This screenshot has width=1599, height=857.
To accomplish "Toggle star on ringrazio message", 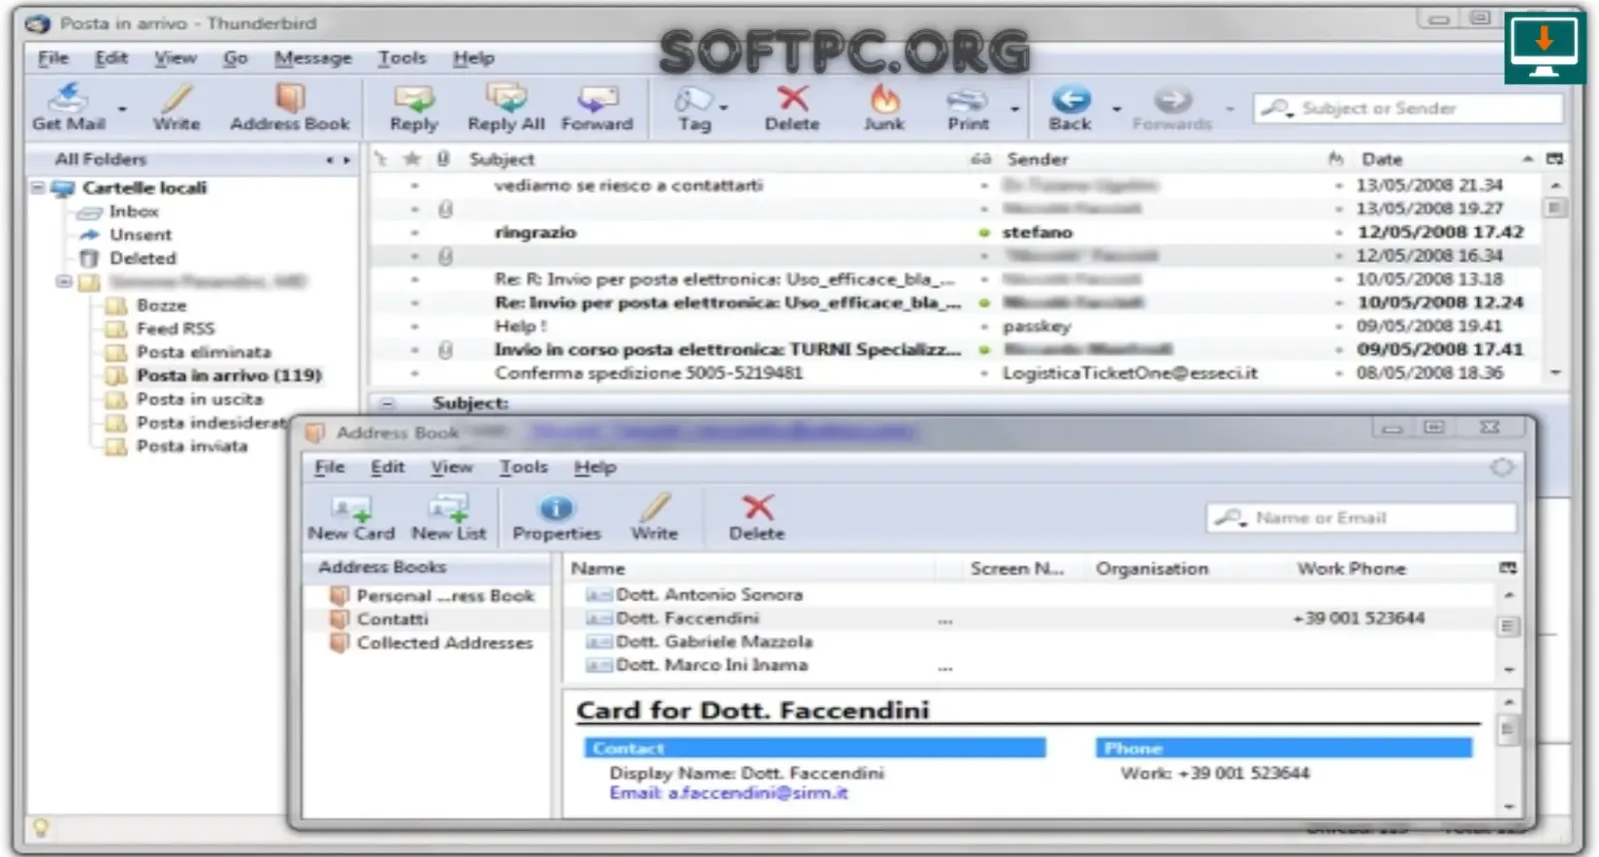I will click(x=414, y=232).
